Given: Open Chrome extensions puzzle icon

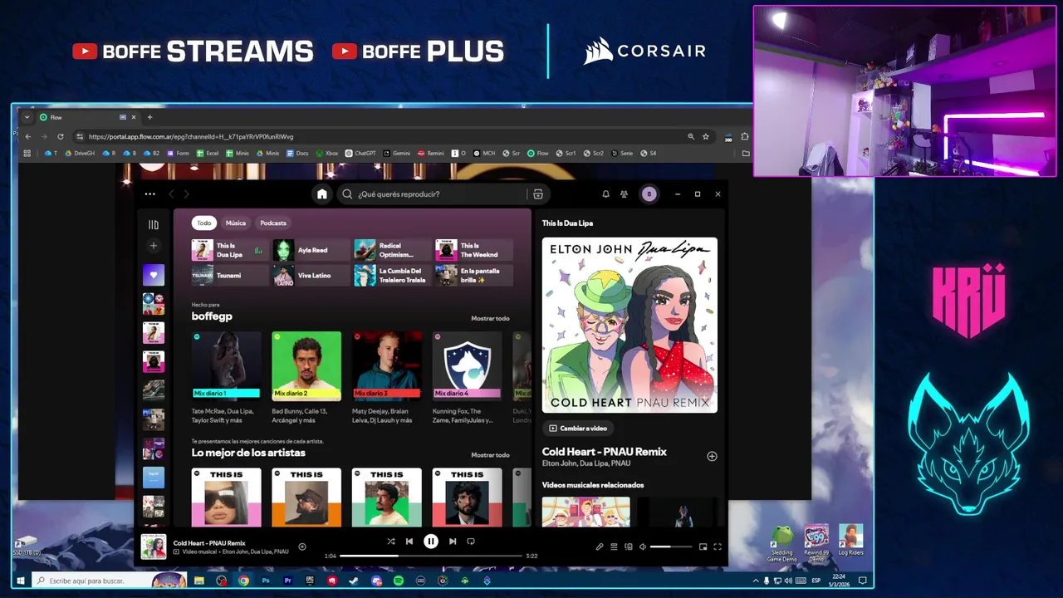Looking at the screenshot, I should [x=745, y=136].
